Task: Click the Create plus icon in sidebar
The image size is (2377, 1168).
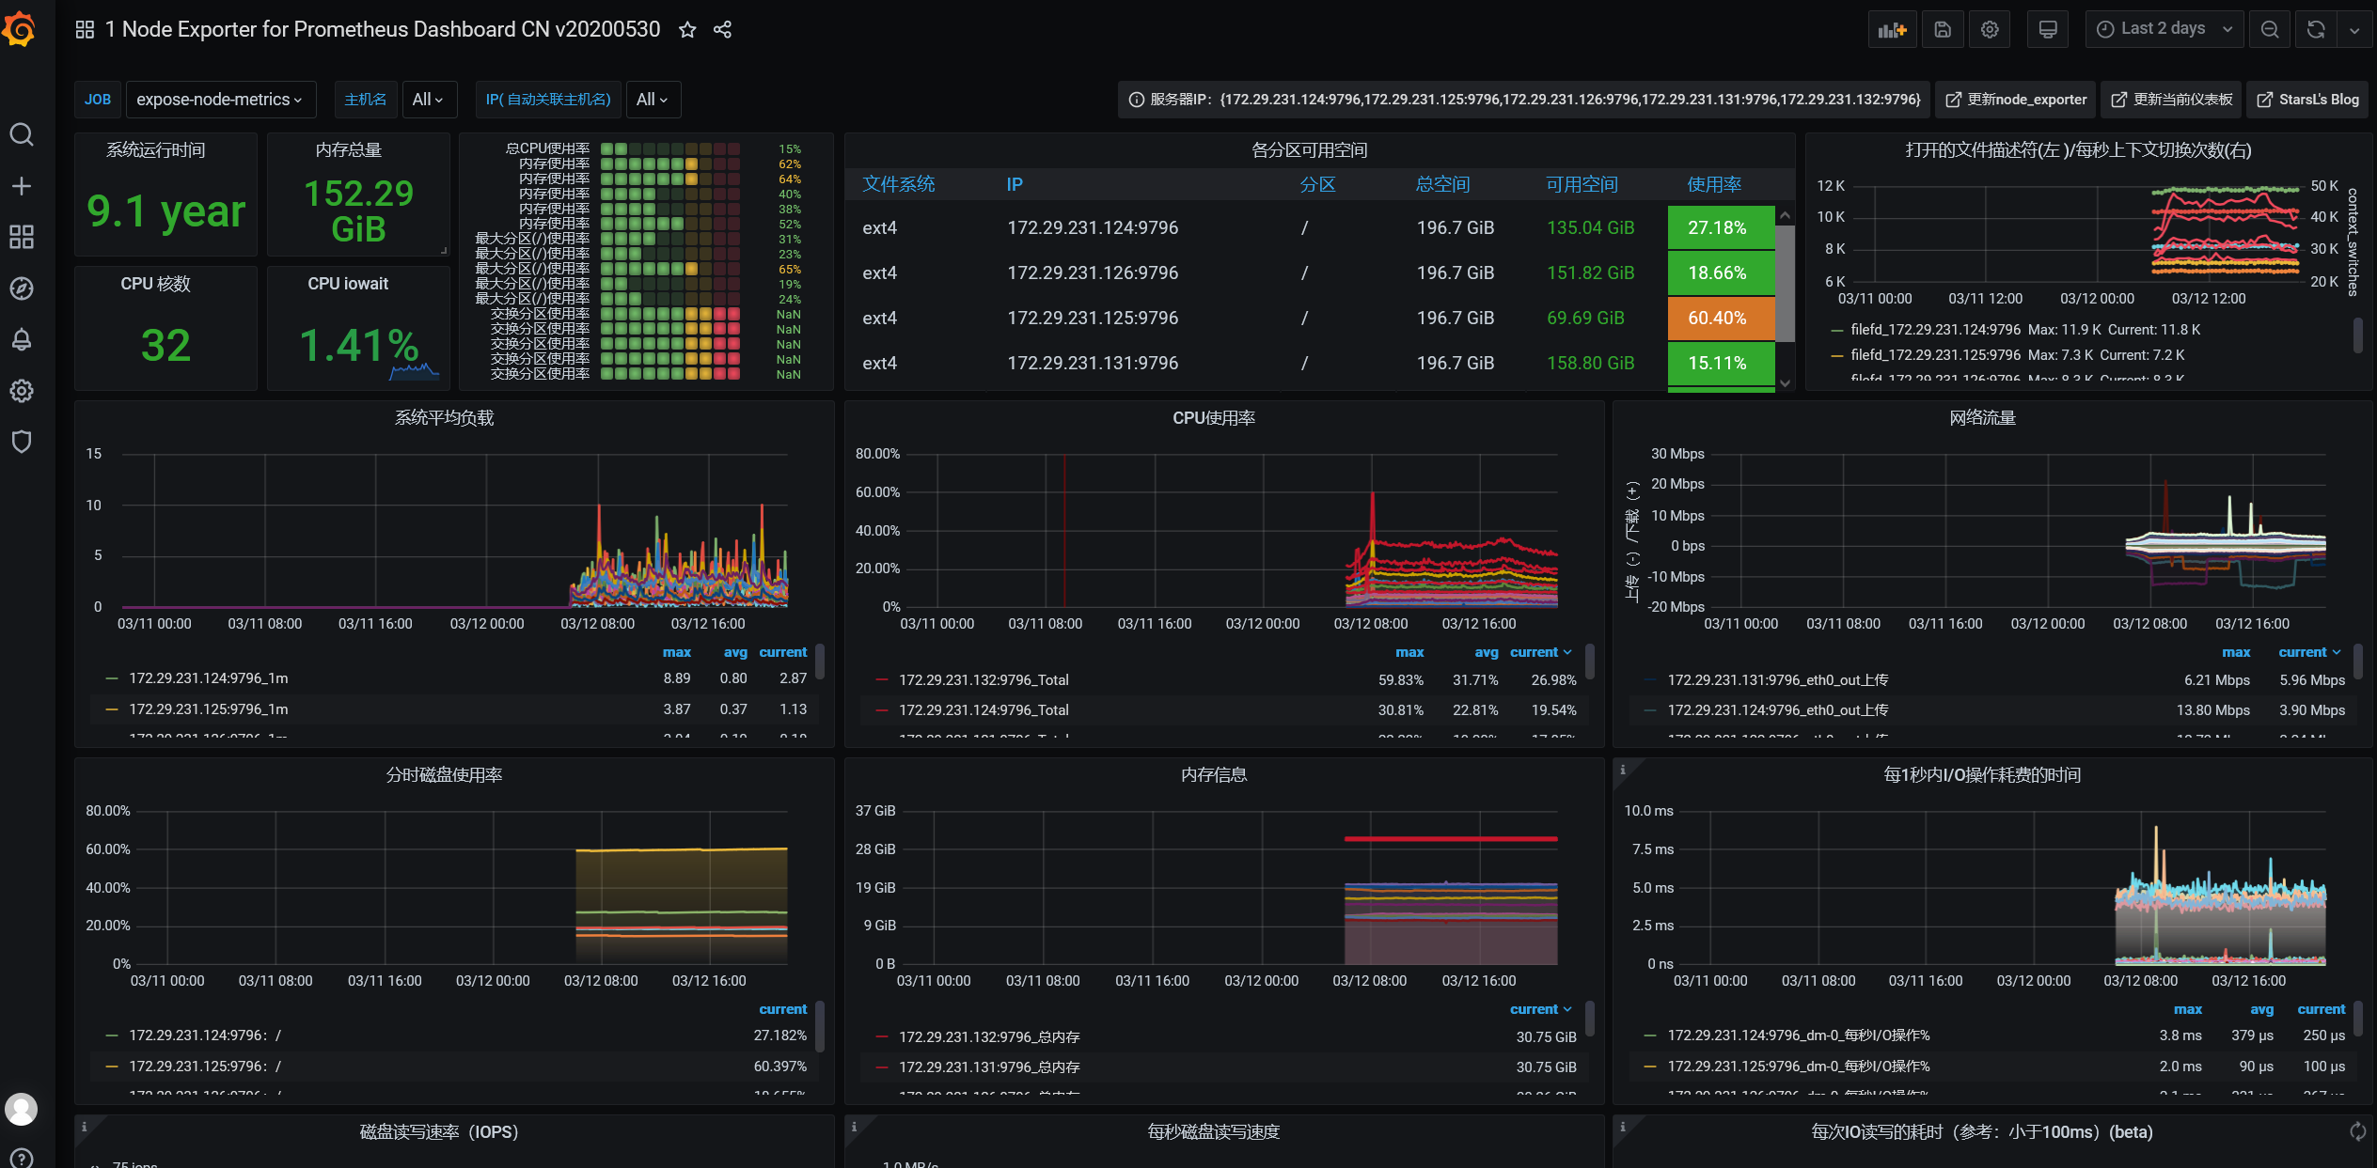Action: [x=22, y=186]
